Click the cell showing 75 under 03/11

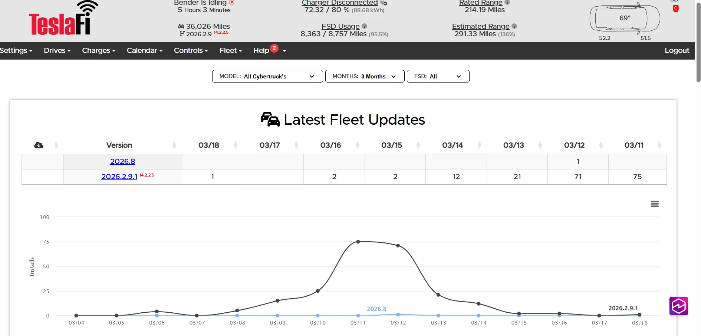637,177
